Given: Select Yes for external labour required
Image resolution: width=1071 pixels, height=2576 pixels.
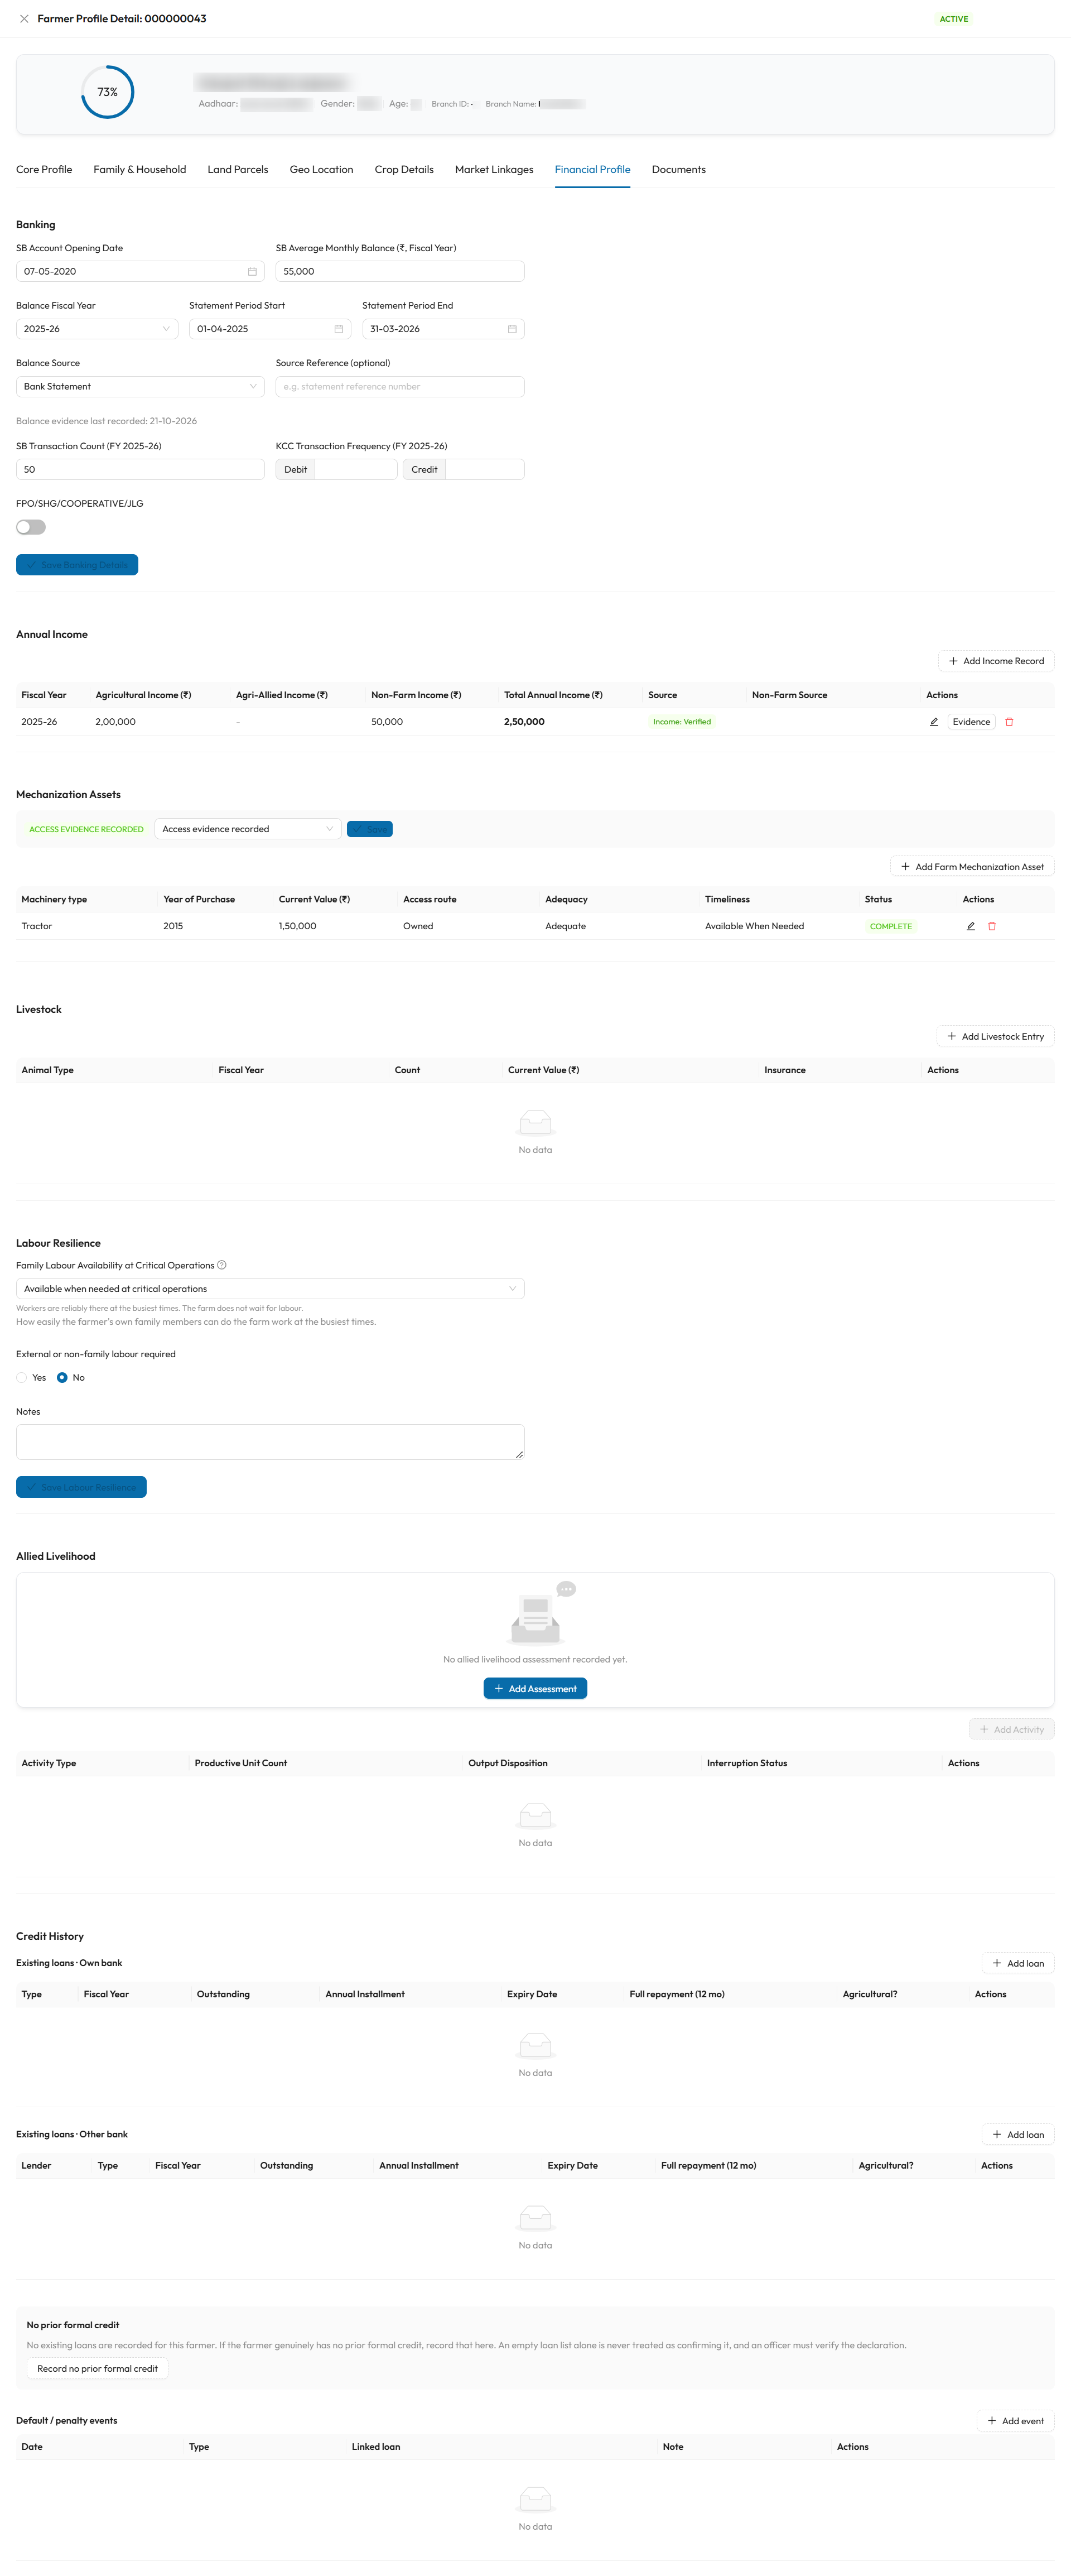Looking at the screenshot, I should (x=22, y=1378).
